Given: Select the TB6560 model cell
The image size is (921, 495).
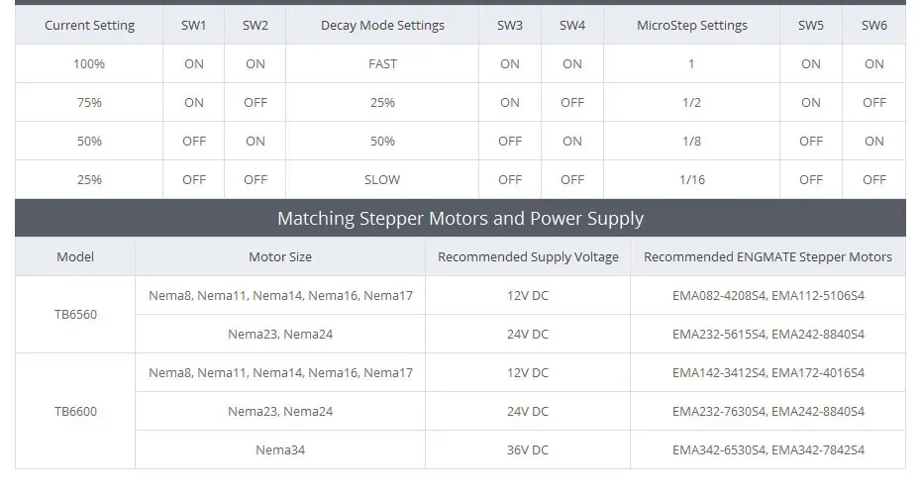Looking at the screenshot, I should point(75,314).
